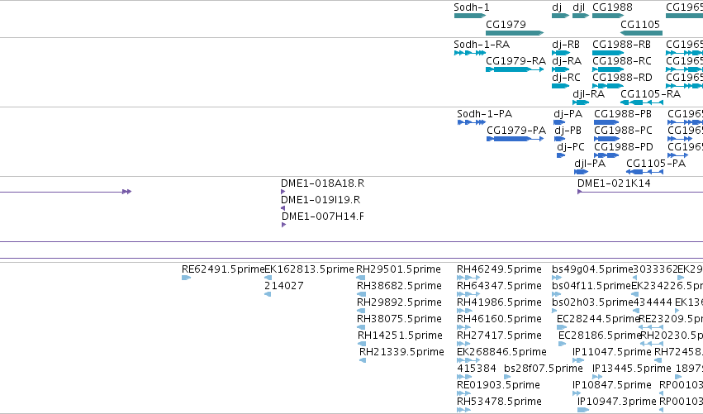
Task: Click the 214027 EST feature
Action: (268, 295)
